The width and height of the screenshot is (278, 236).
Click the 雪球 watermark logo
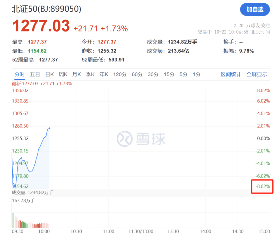tap(141, 139)
